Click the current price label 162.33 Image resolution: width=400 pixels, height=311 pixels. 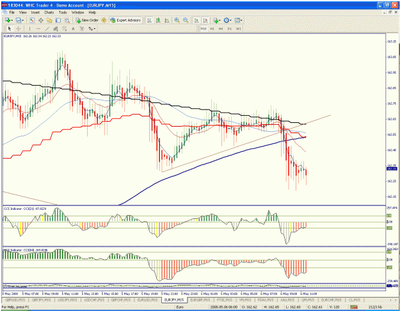pos(392,169)
